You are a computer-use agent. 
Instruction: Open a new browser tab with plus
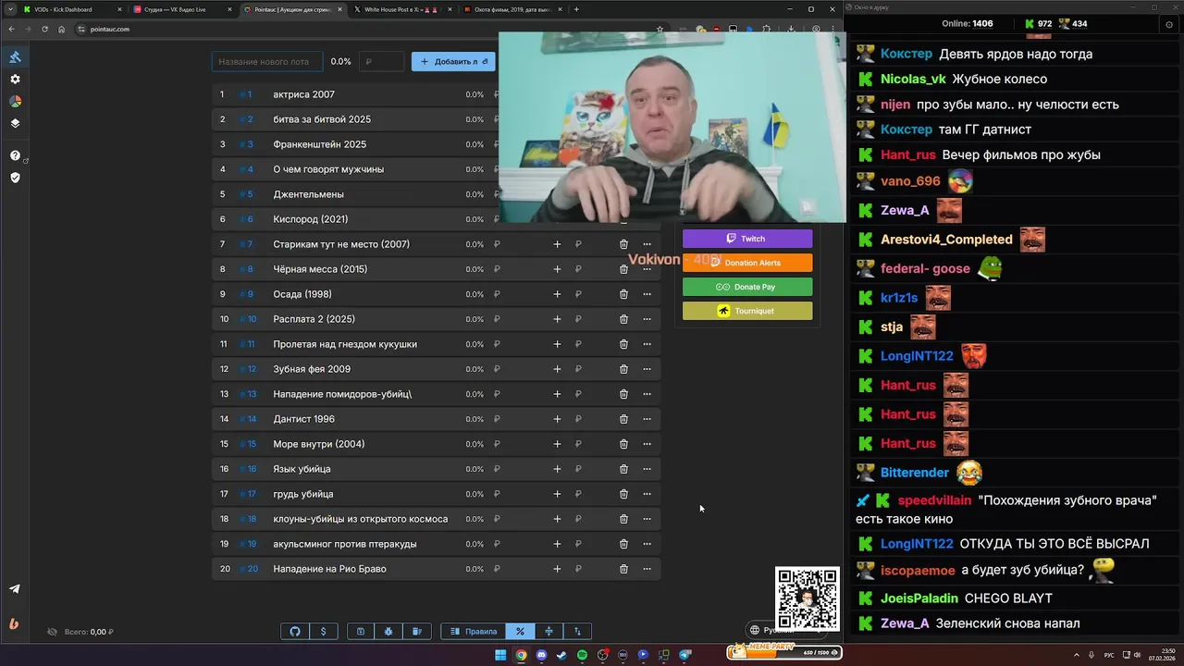pyautogui.click(x=576, y=9)
